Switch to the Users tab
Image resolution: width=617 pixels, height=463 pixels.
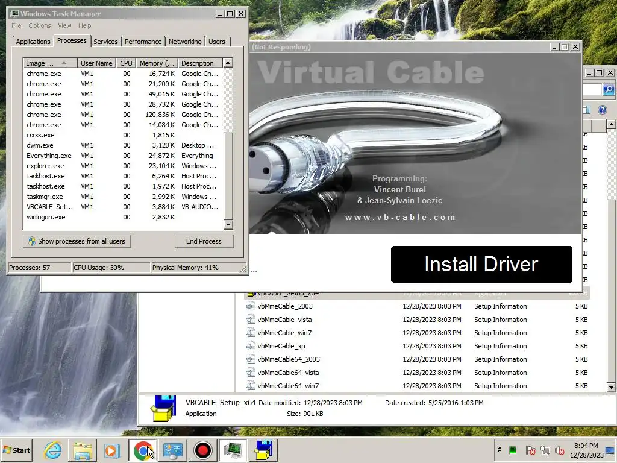[x=217, y=42]
